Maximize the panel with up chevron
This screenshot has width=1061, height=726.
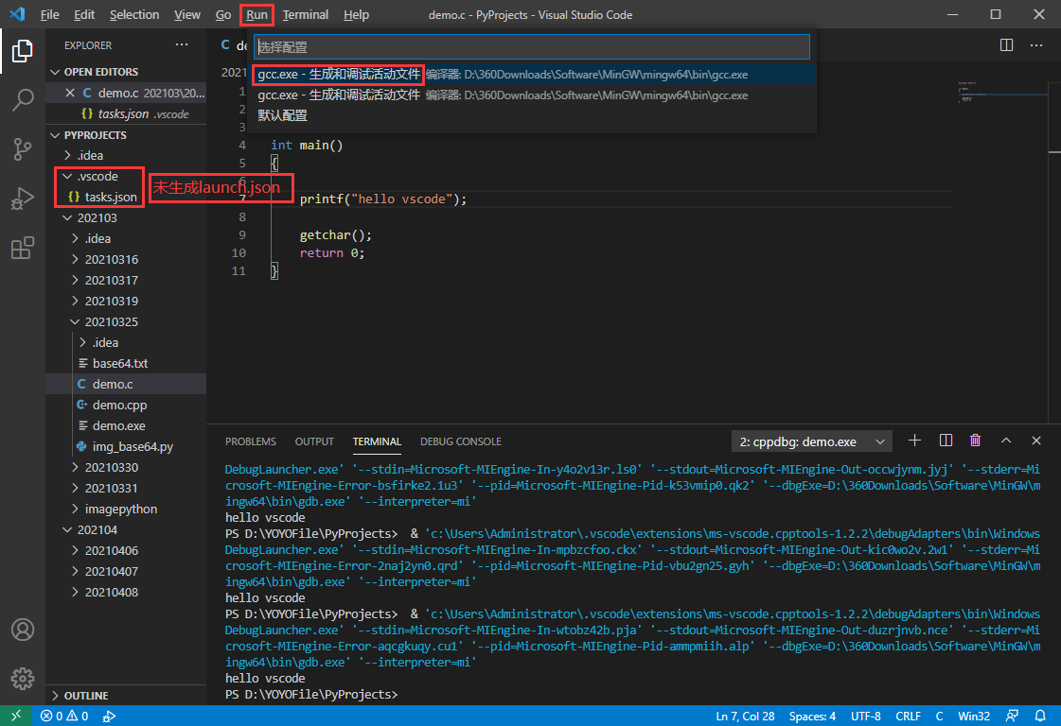[x=1005, y=441]
